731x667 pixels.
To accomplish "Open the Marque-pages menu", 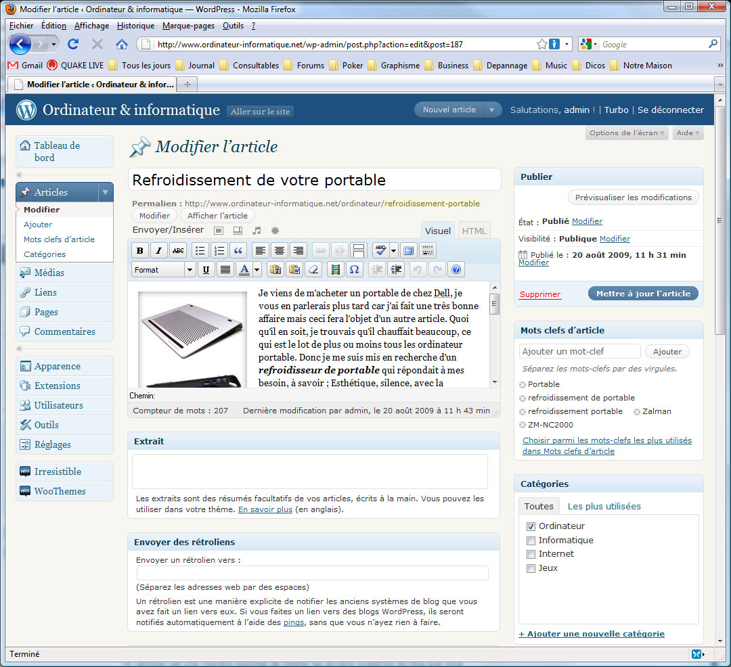I will click(188, 26).
